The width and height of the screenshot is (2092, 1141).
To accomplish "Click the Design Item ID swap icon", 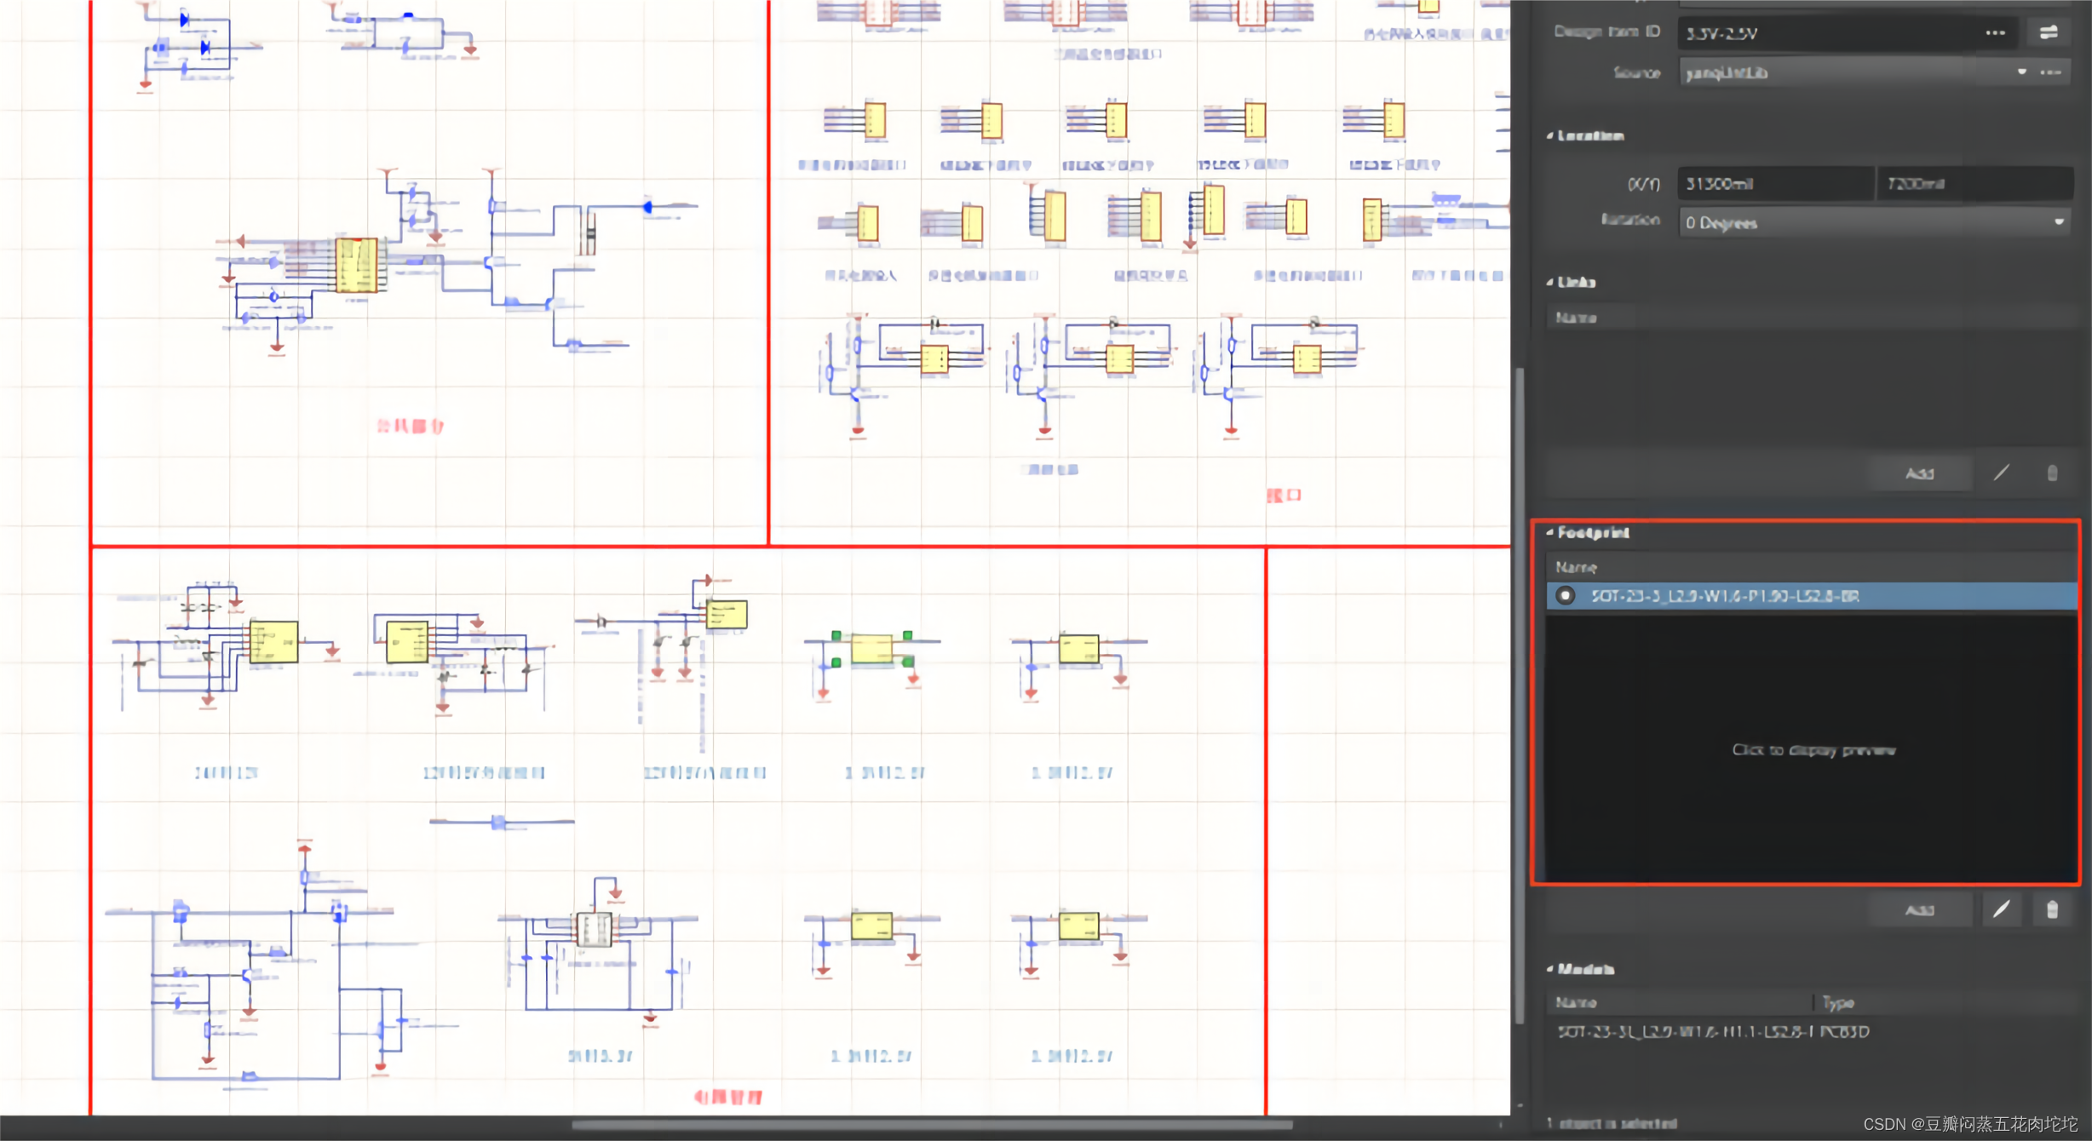I will click(2049, 32).
